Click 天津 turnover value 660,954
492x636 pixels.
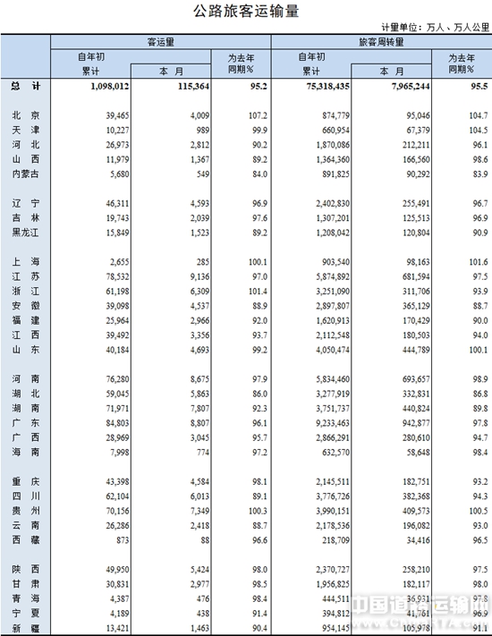(x=335, y=131)
